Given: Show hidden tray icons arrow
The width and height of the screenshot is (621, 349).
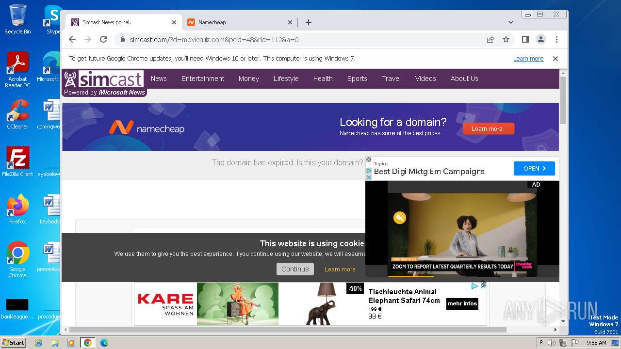Looking at the screenshot, I should [x=541, y=343].
